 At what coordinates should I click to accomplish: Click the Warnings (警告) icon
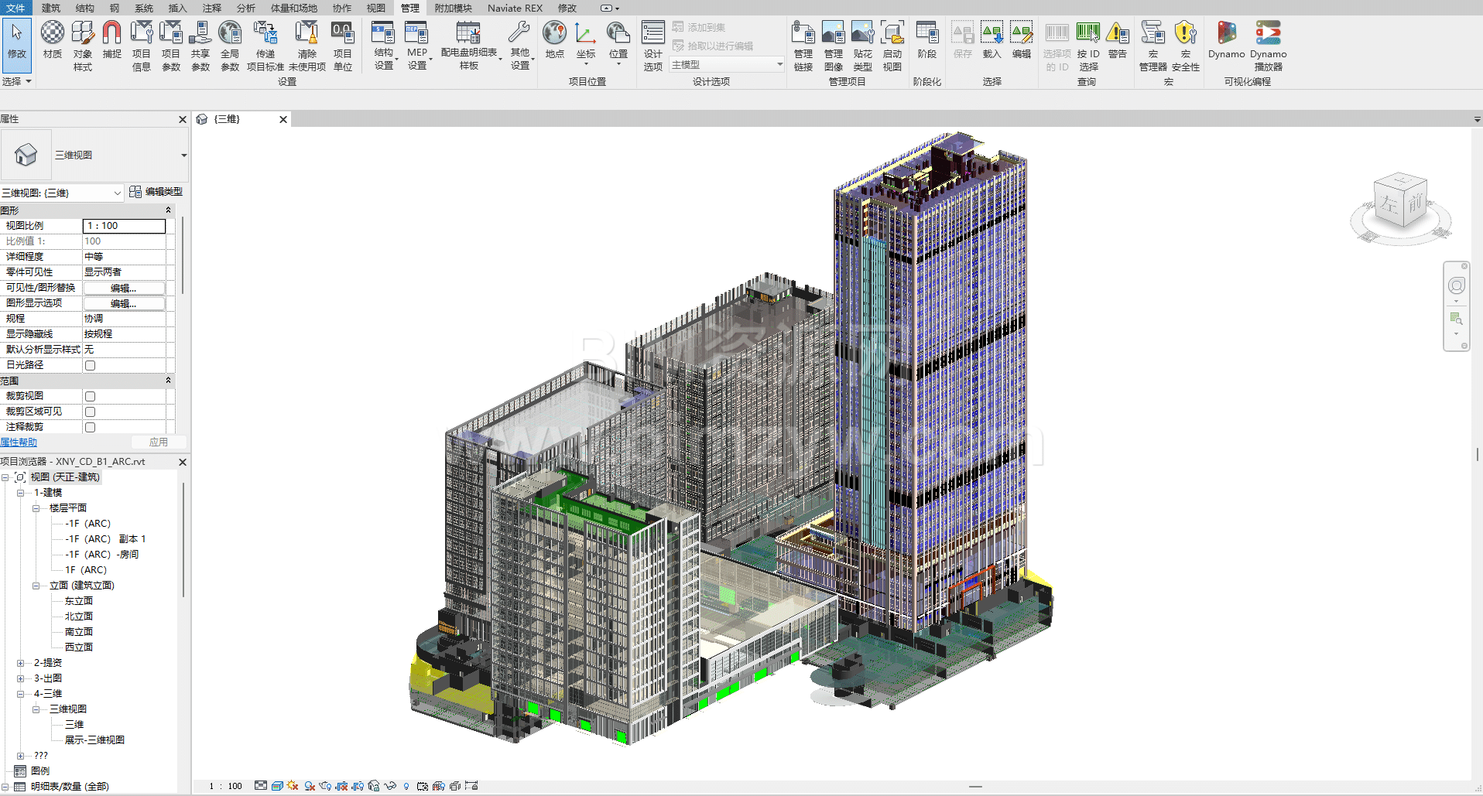pos(1117,40)
